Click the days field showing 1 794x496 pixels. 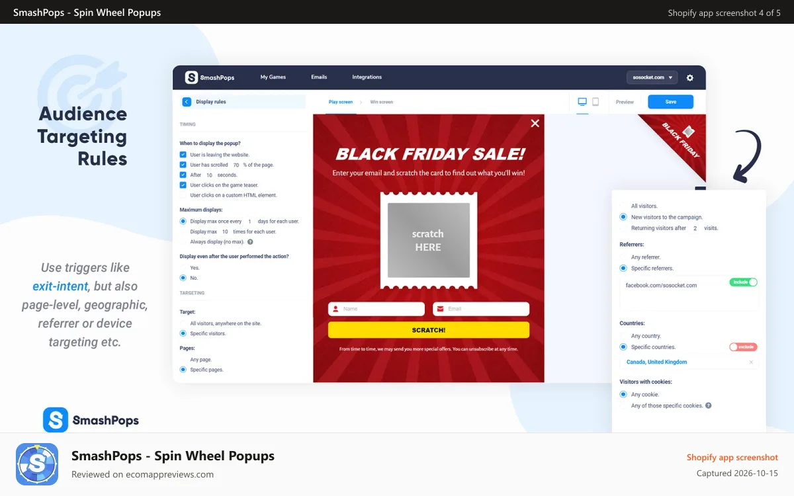[x=249, y=222]
